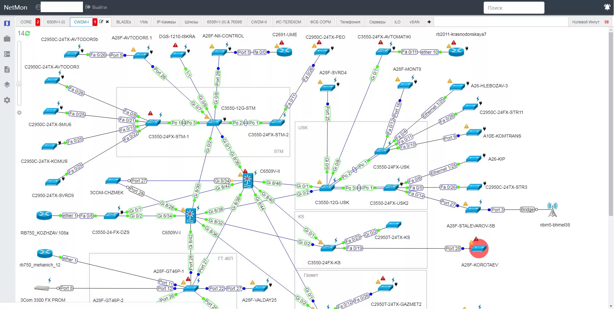Image resolution: width=614 pixels, height=309 pixels.
Task: Select the C3550-24FX-KS switch node
Action: coord(328,248)
